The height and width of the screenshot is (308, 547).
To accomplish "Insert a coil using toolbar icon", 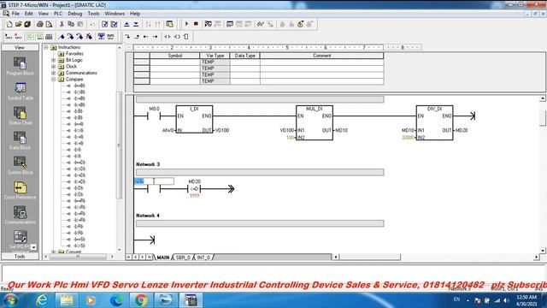I will [x=177, y=37].
